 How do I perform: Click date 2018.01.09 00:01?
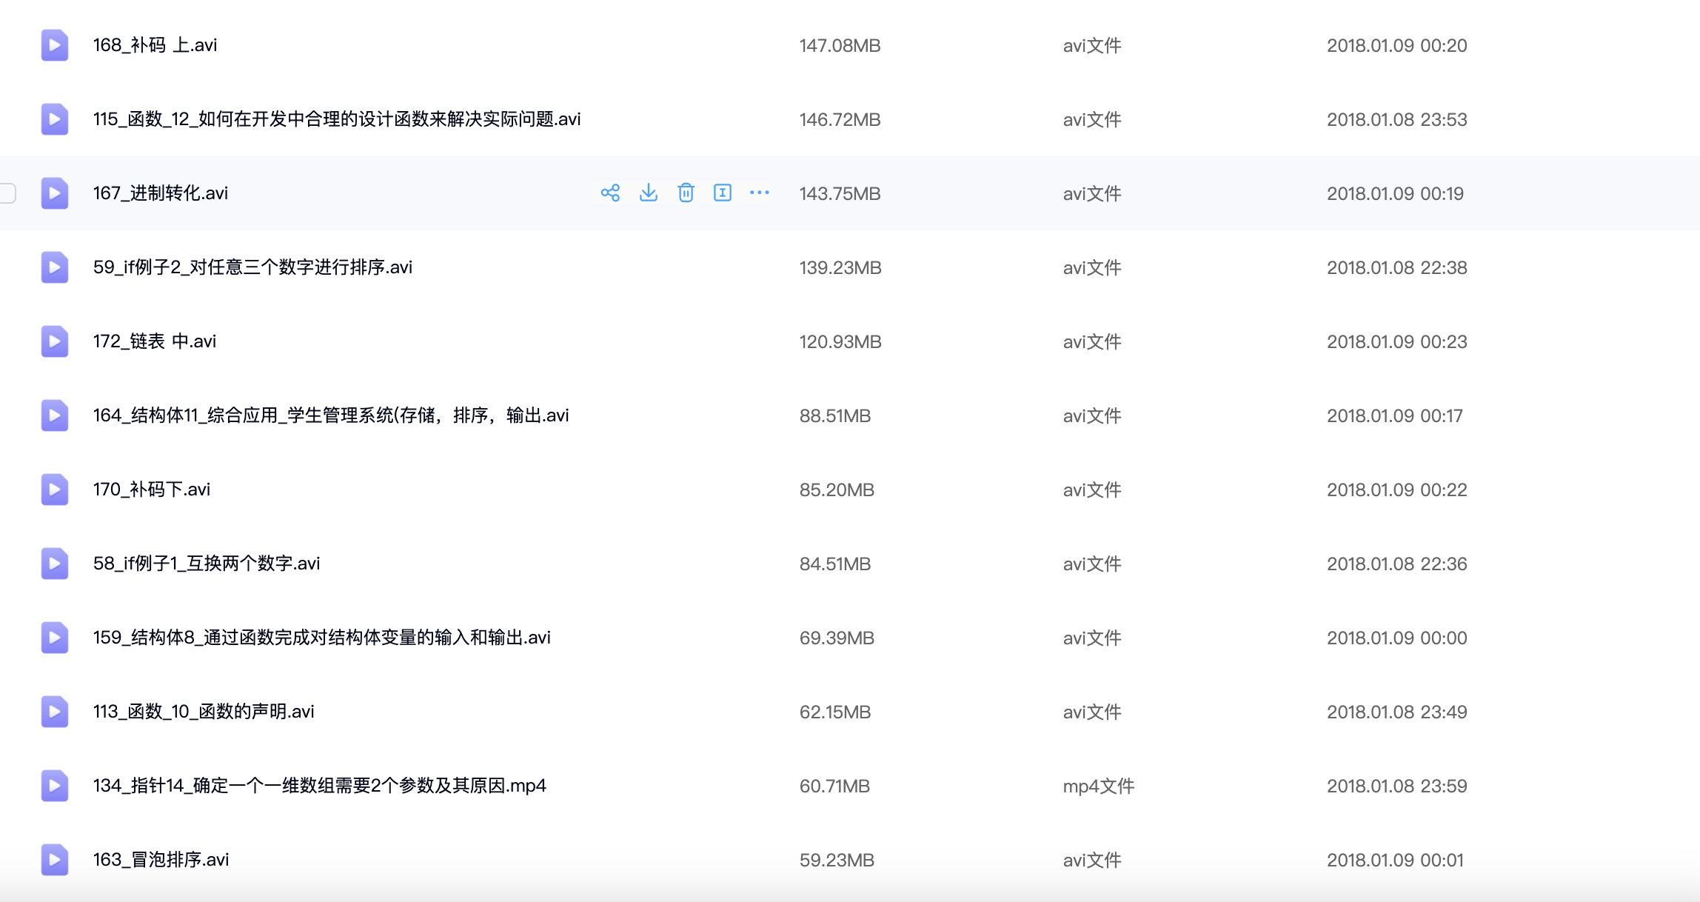[x=1395, y=861]
